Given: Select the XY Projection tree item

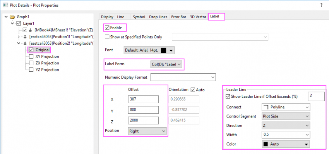Looking at the screenshot, I should [x=47, y=57].
